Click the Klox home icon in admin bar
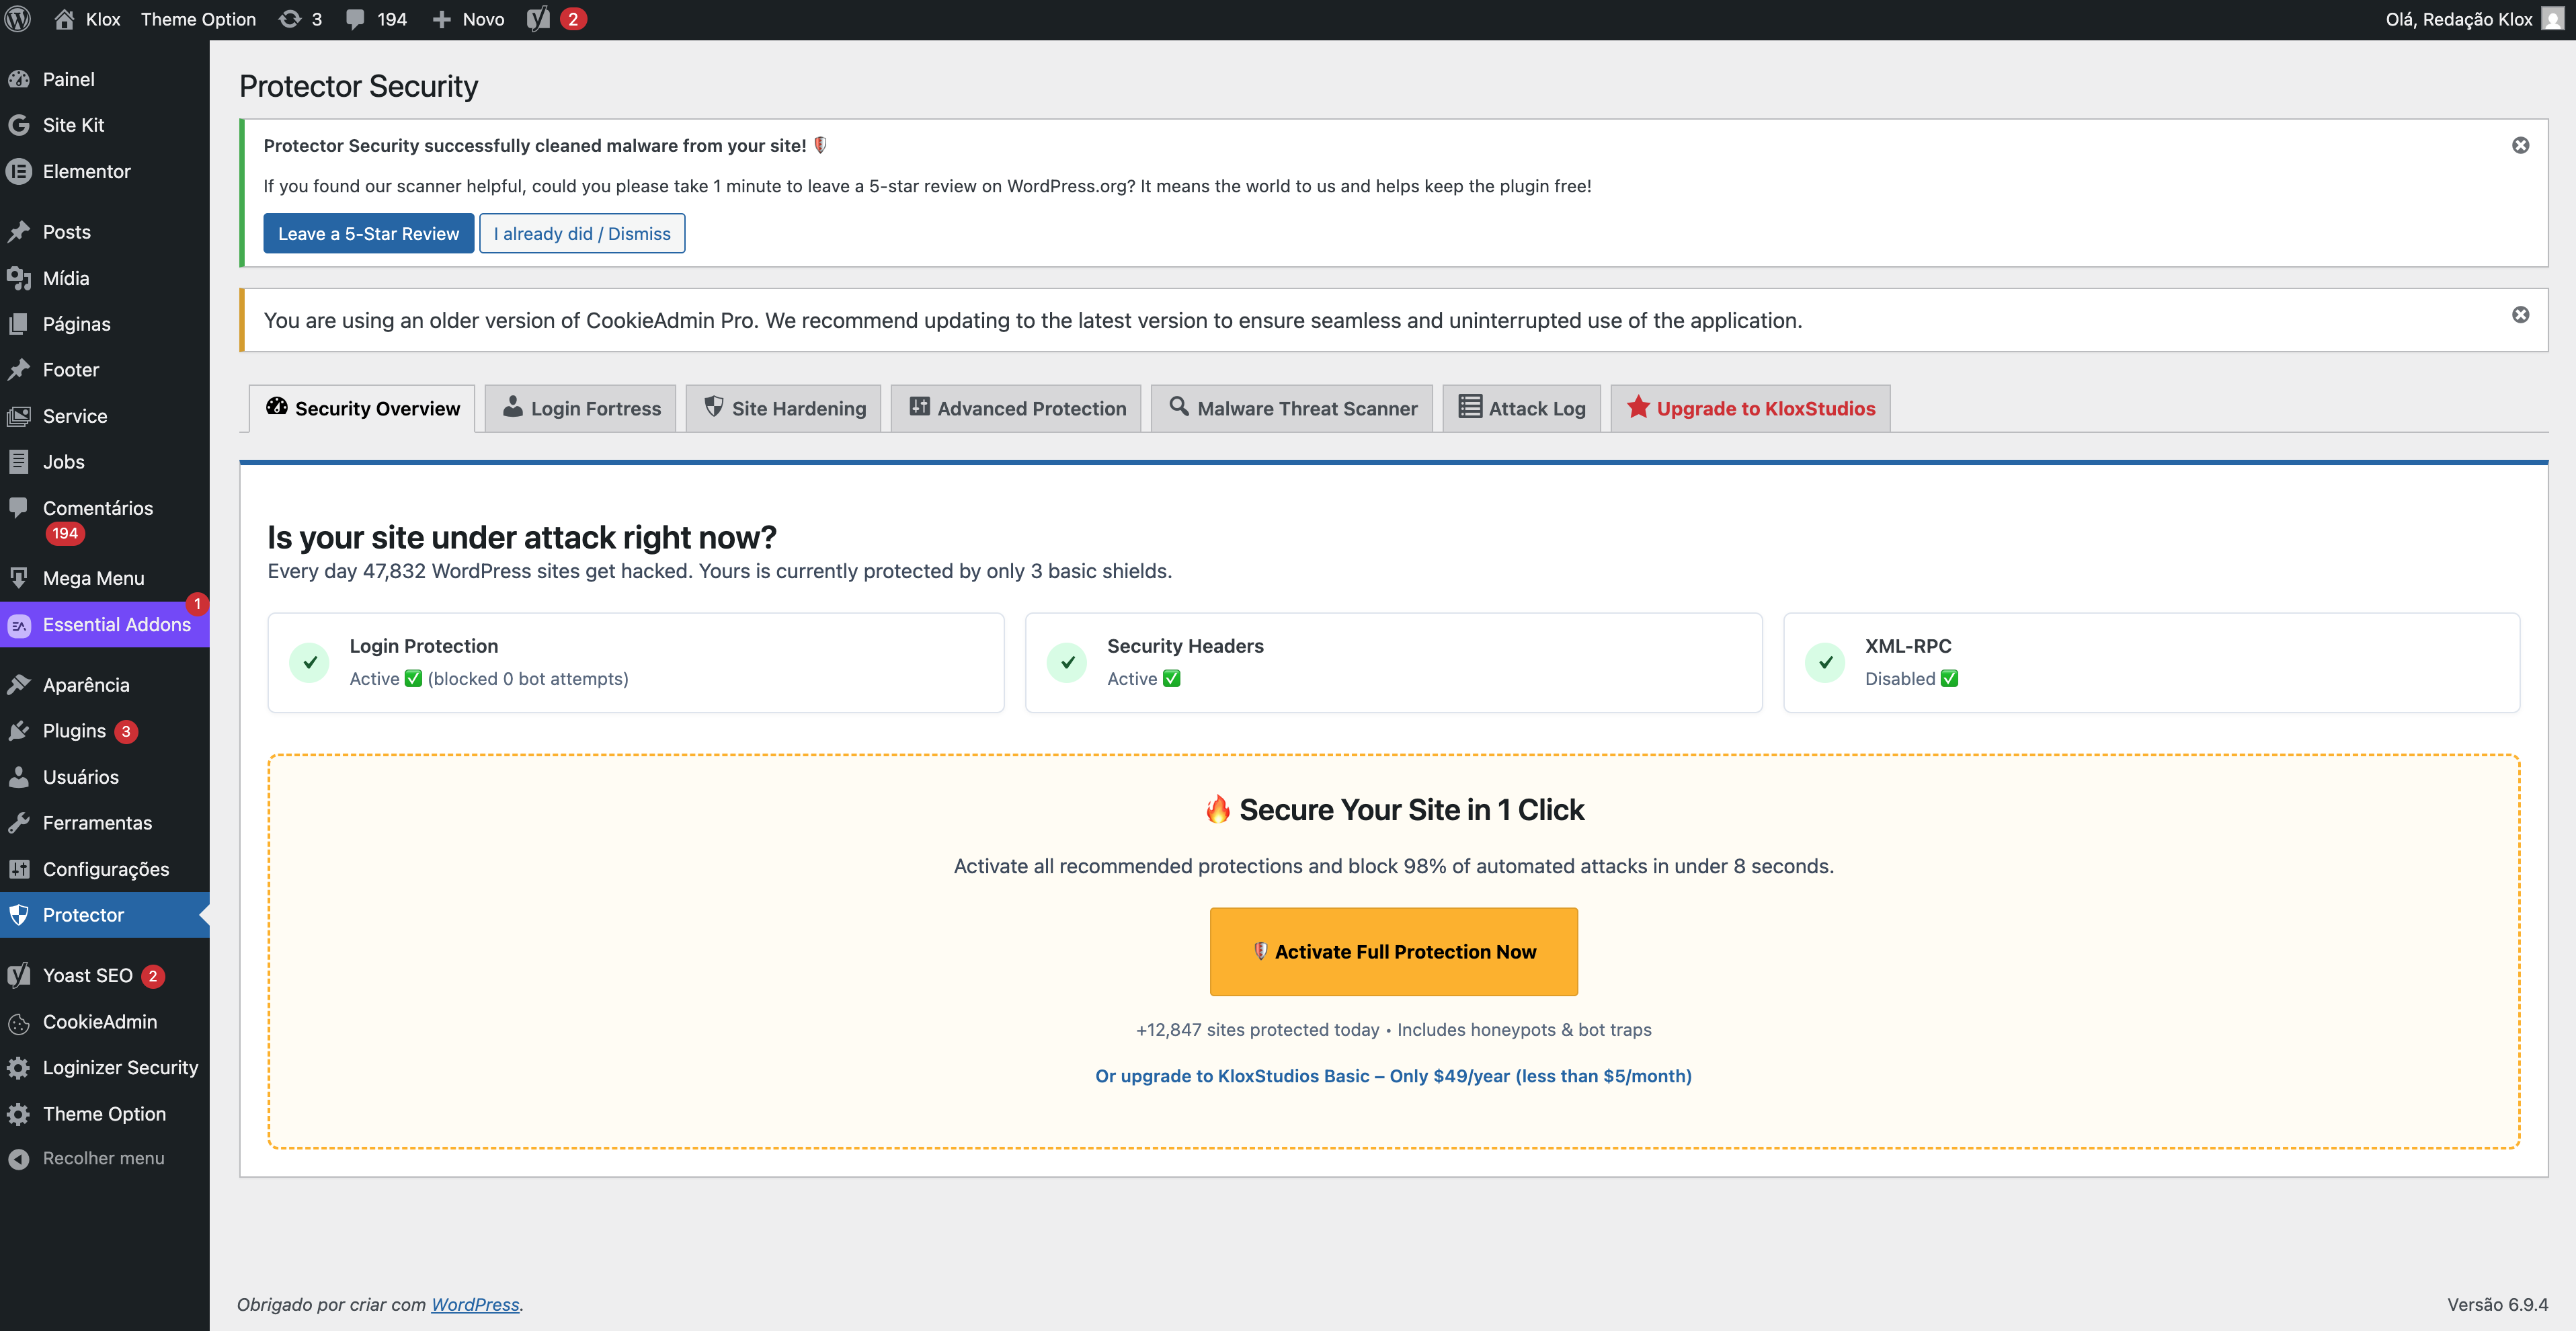This screenshot has height=1331, width=2576. click(x=65, y=19)
